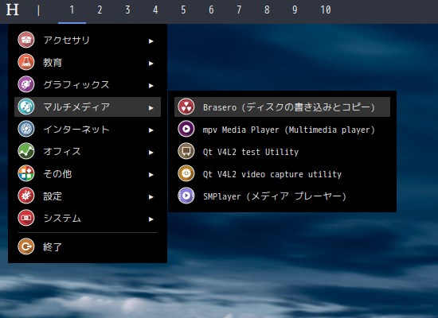438x318 pixels.
Task: Expand the オフィス submenu arrow
Action: coord(151,153)
